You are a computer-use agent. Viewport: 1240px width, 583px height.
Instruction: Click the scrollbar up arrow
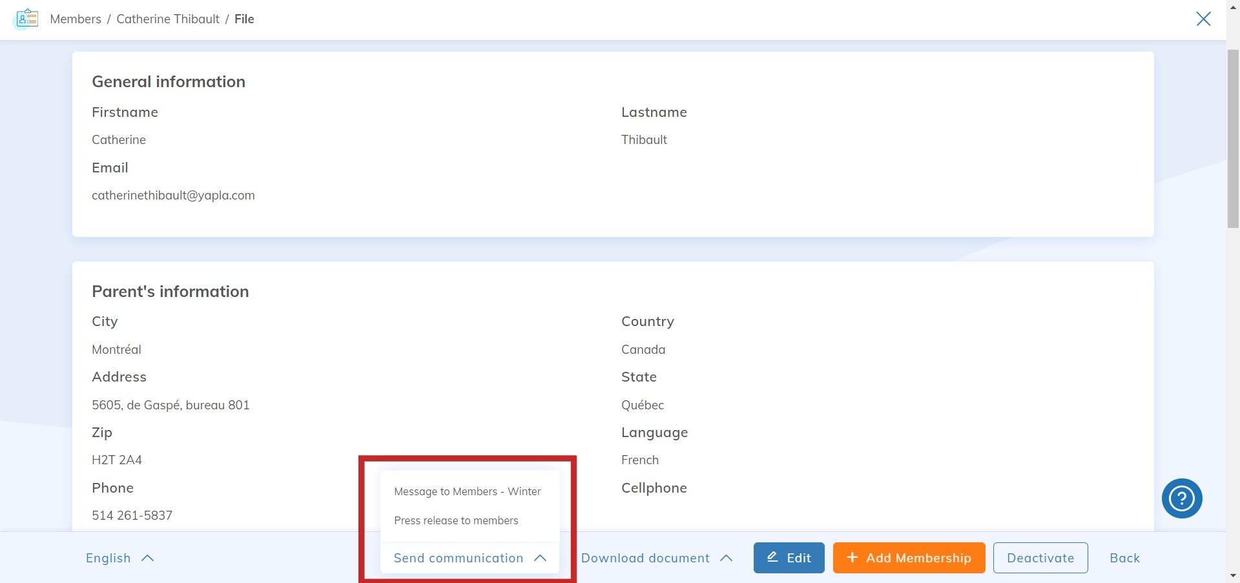pyautogui.click(x=1232, y=6)
